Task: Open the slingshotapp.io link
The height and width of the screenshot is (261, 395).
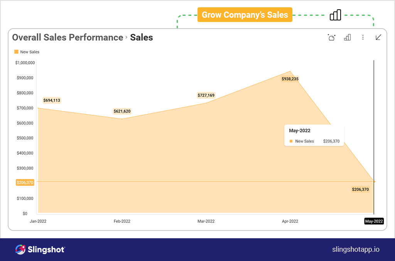Action: tap(356, 249)
